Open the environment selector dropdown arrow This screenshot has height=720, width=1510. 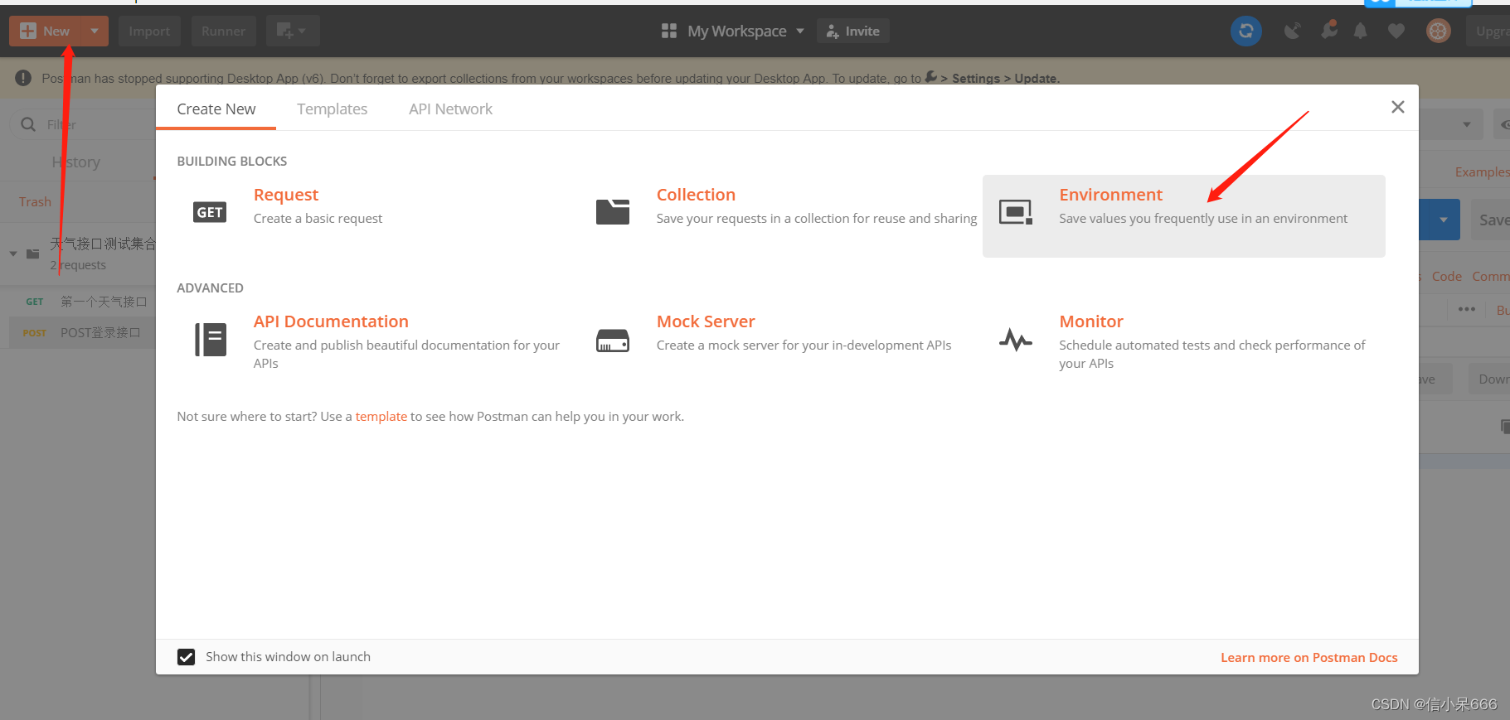1467,124
